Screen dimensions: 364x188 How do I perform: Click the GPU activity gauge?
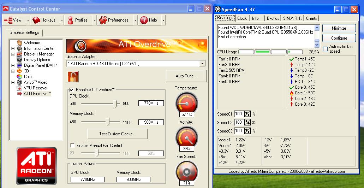[187, 138]
